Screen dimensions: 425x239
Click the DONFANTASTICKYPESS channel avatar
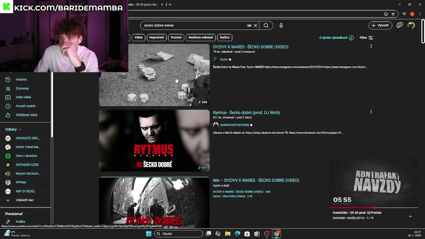coord(216,125)
